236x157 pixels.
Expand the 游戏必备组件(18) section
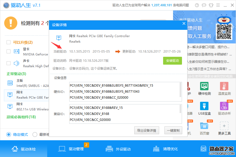pos(21,117)
